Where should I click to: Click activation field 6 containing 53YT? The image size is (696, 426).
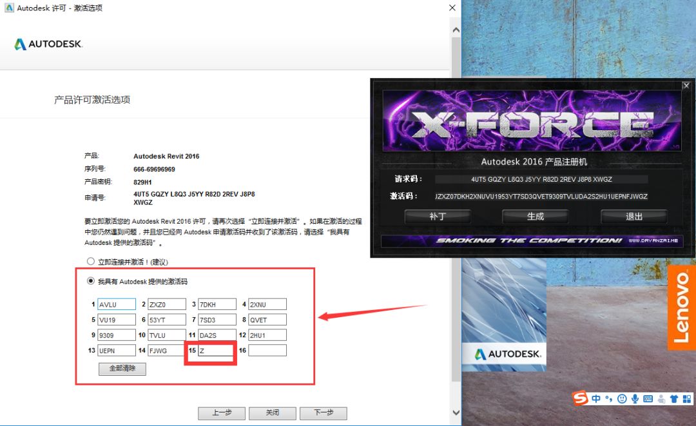pos(167,320)
